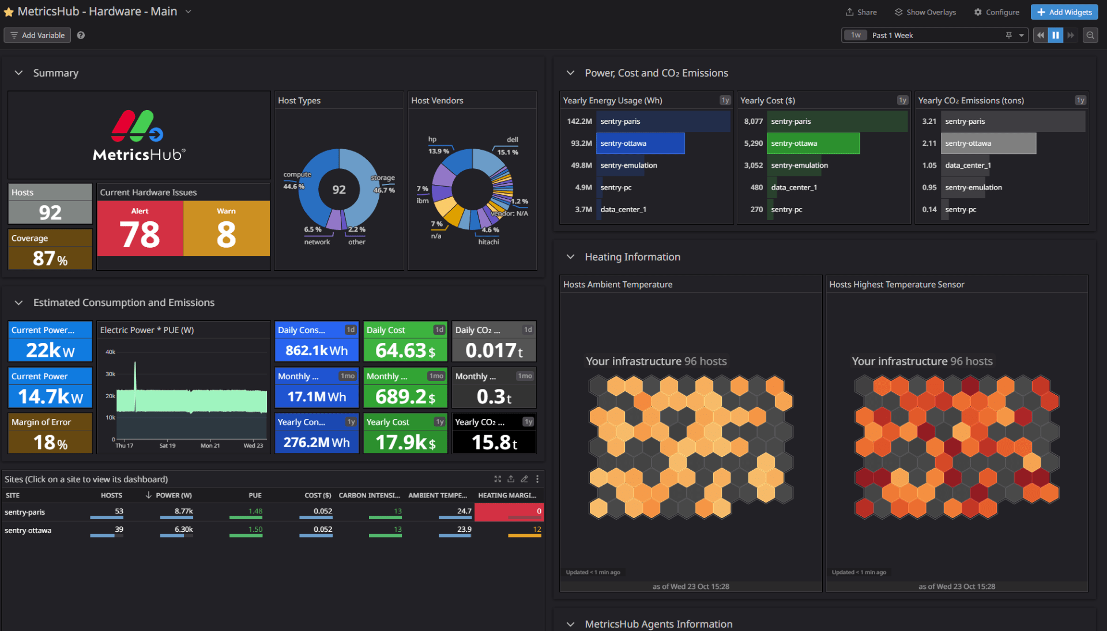Image resolution: width=1107 pixels, height=631 pixels.
Task: Sort Sites table by PUE column
Action: (255, 496)
